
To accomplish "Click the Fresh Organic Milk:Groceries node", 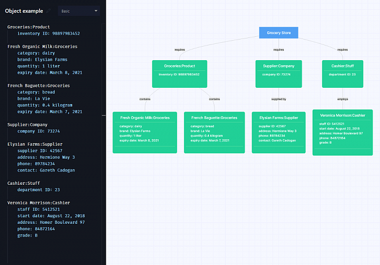I will coord(145,132).
